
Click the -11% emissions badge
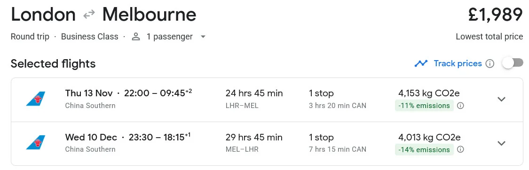(x=424, y=106)
